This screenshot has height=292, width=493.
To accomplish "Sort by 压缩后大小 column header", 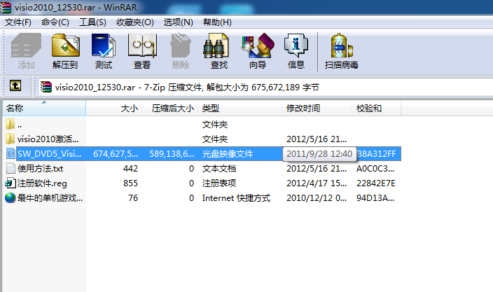I will click(x=170, y=109).
